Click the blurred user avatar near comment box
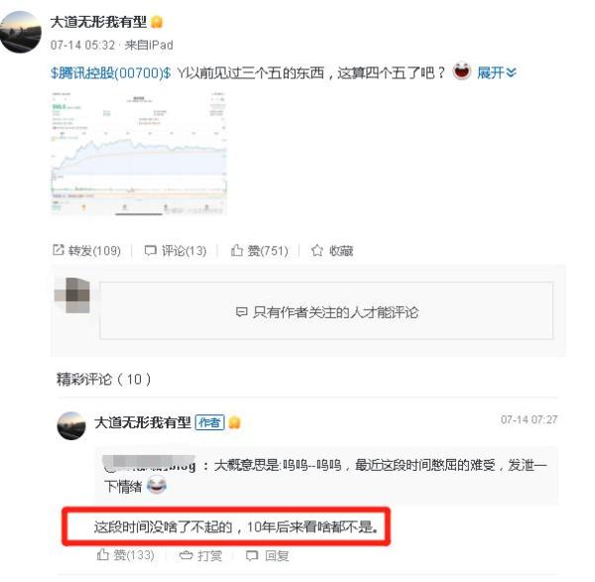 click(72, 295)
